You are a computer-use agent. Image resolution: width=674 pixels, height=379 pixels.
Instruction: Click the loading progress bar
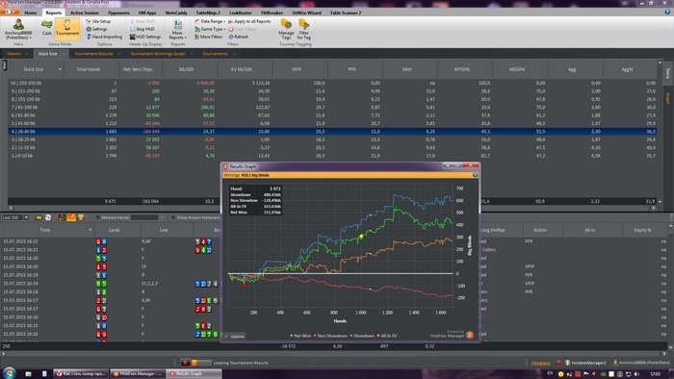click(x=201, y=363)
